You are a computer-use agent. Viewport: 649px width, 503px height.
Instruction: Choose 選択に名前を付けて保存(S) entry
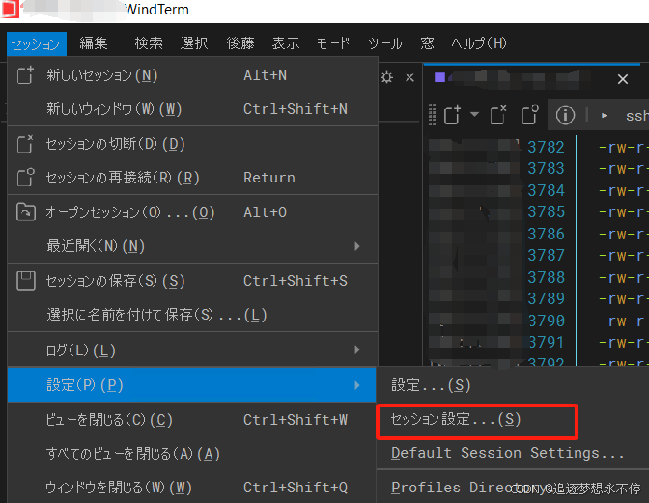coord(193,315)
